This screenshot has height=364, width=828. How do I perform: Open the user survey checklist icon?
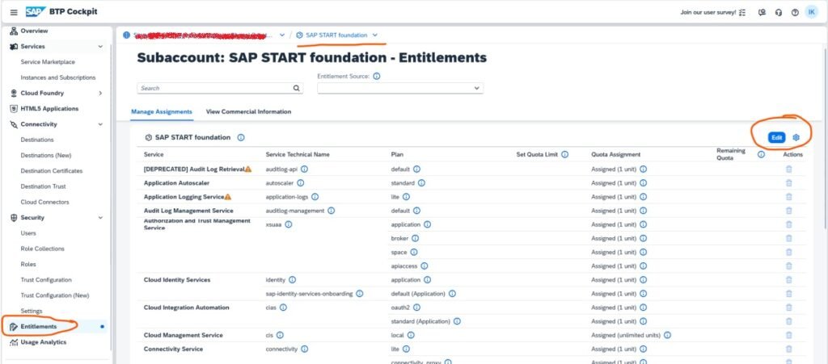(x=742, y=12)
